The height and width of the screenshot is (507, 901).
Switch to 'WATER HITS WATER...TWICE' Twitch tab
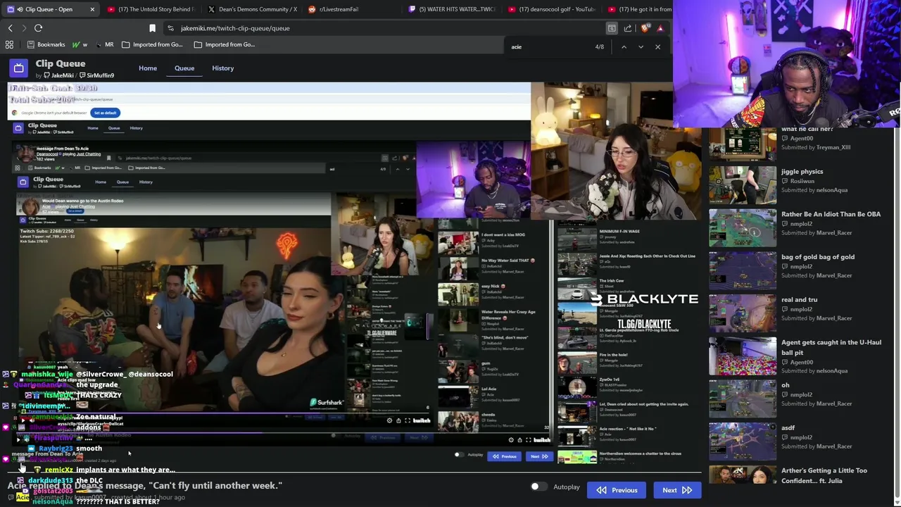pos(453,9)
